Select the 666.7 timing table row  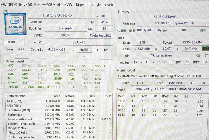[161, 115]
